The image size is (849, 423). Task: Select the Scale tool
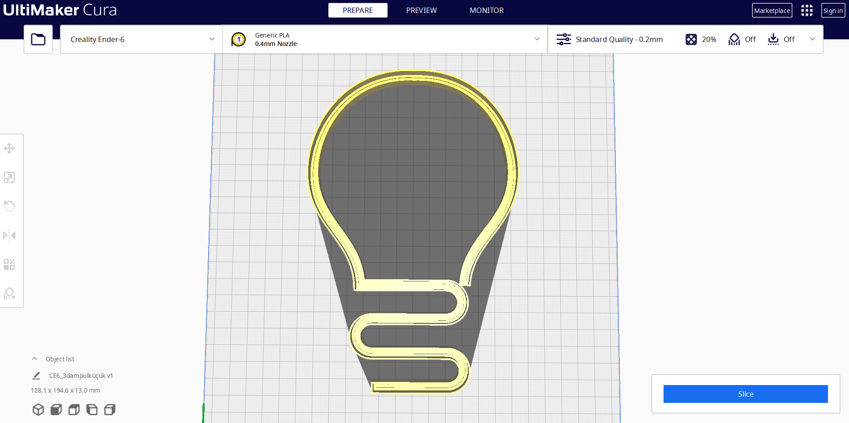click(9, 177)
